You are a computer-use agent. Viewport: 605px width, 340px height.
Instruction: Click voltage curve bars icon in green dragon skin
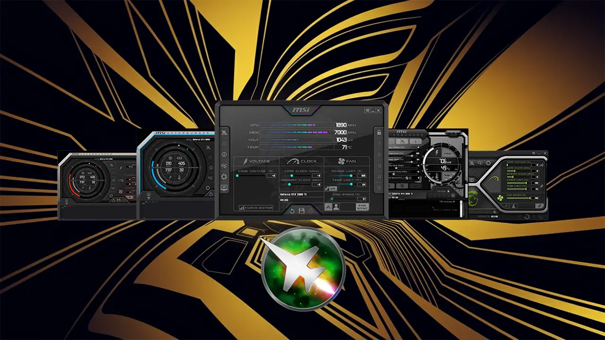(x=542, y=165)
